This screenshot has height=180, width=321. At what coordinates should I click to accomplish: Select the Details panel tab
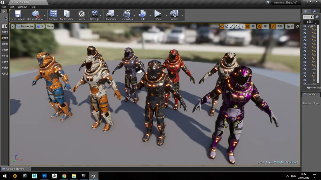pos(311,95)
